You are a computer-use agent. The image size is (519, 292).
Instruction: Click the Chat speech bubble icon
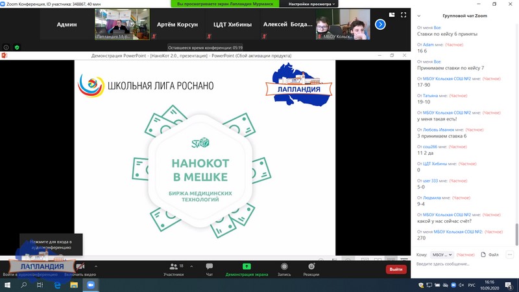209,266
